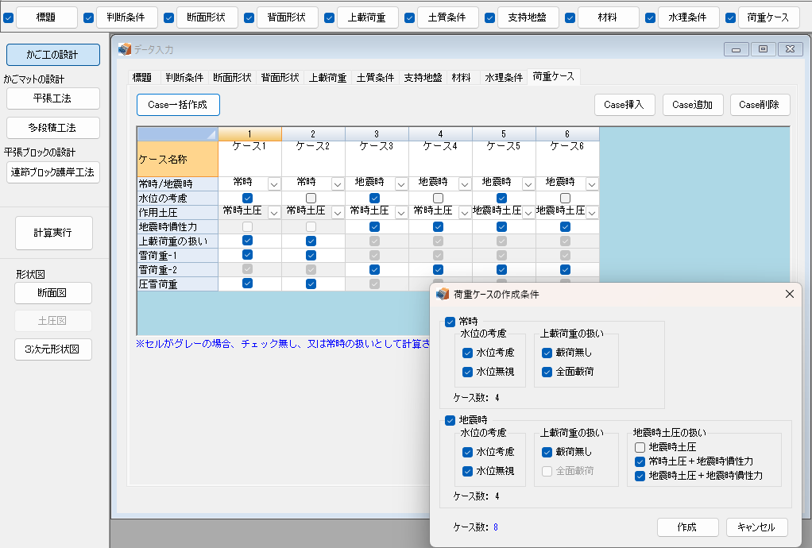Uncheck 載荷無し in the 地震時 group
Viewport: 812px width, 548px height.
click(547, 452)
